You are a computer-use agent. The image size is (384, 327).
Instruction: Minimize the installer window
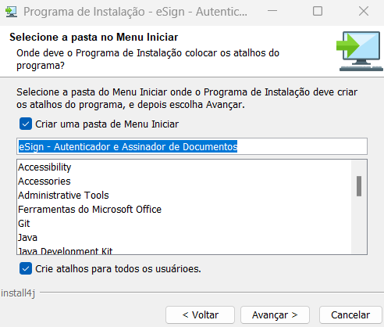coord(272,11)
